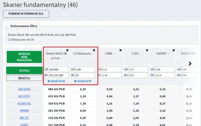Sort by C/Z klasyczne arrow

click(x=93, y=53)
